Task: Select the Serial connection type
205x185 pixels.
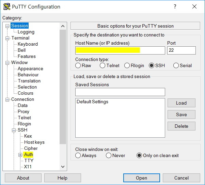Action: click(x=176, y=65)
